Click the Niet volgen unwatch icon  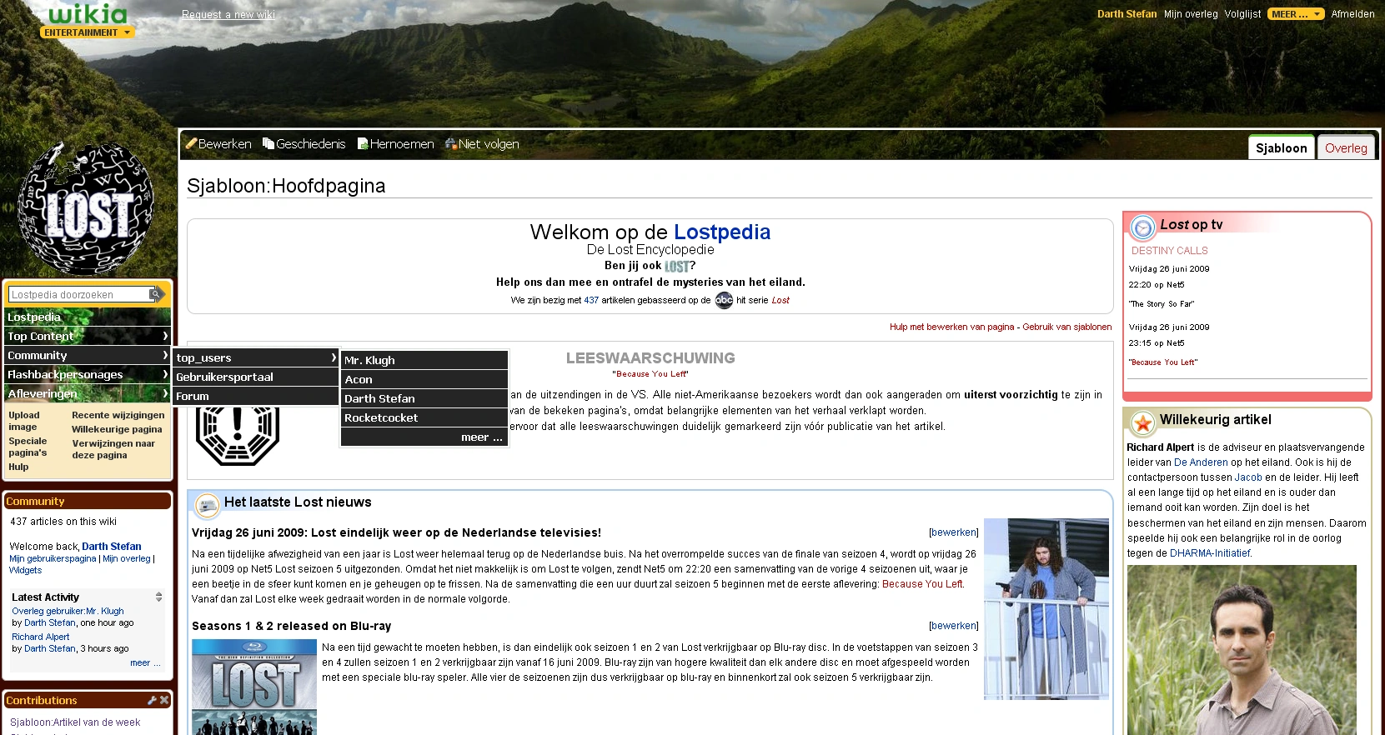(x=451, y=143)
